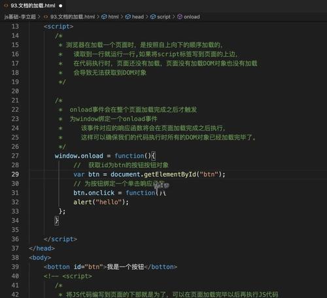Screen dimensions: 327x298
Task: Click the commented <script> on line 40
Action: point(77,276)
